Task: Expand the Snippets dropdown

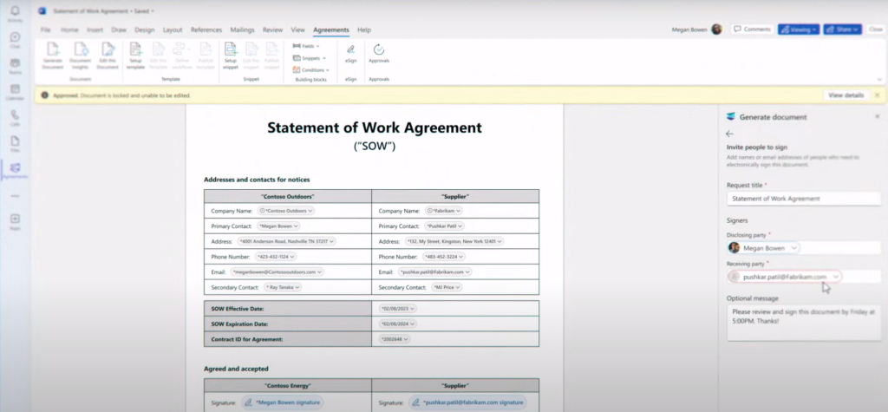Action: pos(310,58)
